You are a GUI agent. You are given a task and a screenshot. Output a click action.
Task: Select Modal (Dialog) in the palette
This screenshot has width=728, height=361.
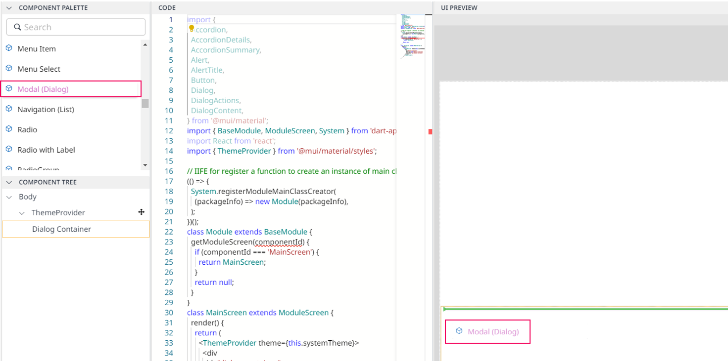point(71,89)
